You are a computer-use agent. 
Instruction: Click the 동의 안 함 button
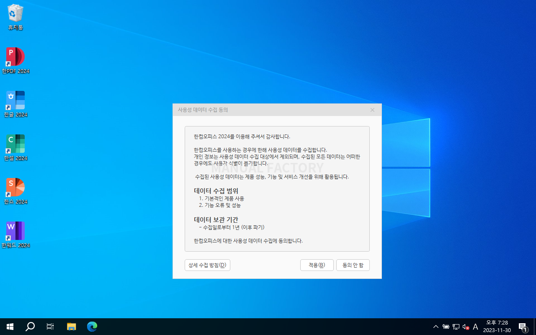(353, 265)
